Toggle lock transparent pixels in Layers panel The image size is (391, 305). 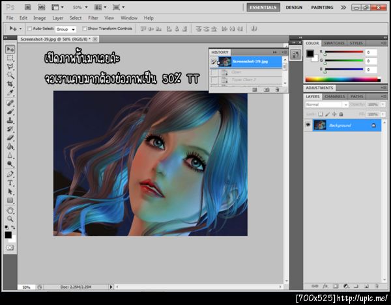click(321, 114)
